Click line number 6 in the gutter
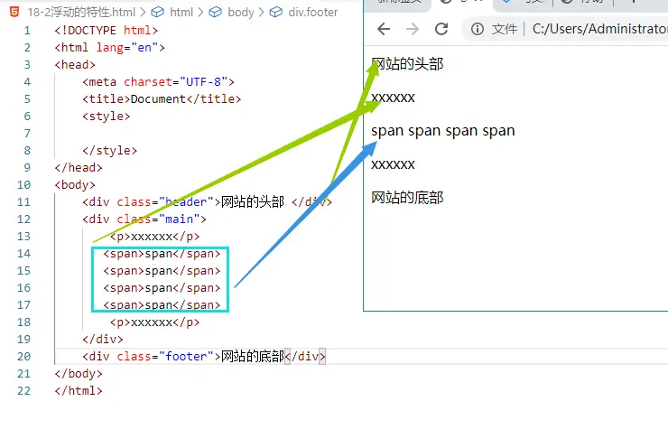This screenshot has width=668, height=448. point(27,116)
